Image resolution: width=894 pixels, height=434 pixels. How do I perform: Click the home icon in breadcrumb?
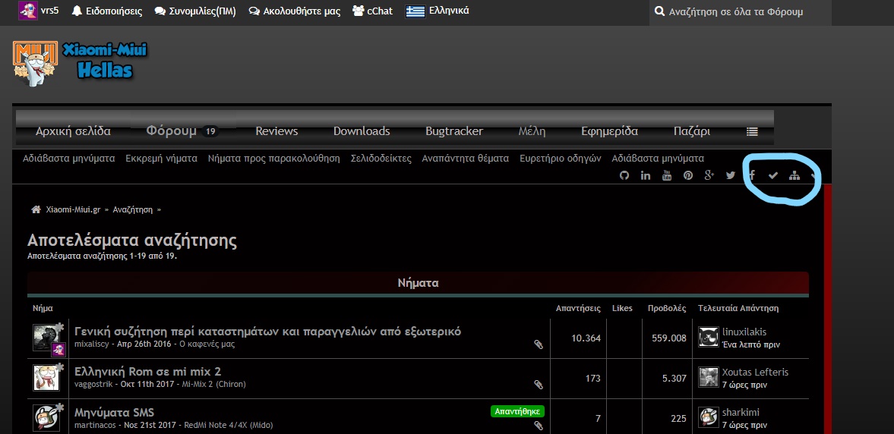point(36,209)
